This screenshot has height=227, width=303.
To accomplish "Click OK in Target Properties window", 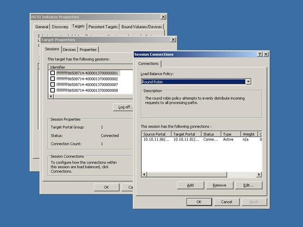I will click(107, 187).
